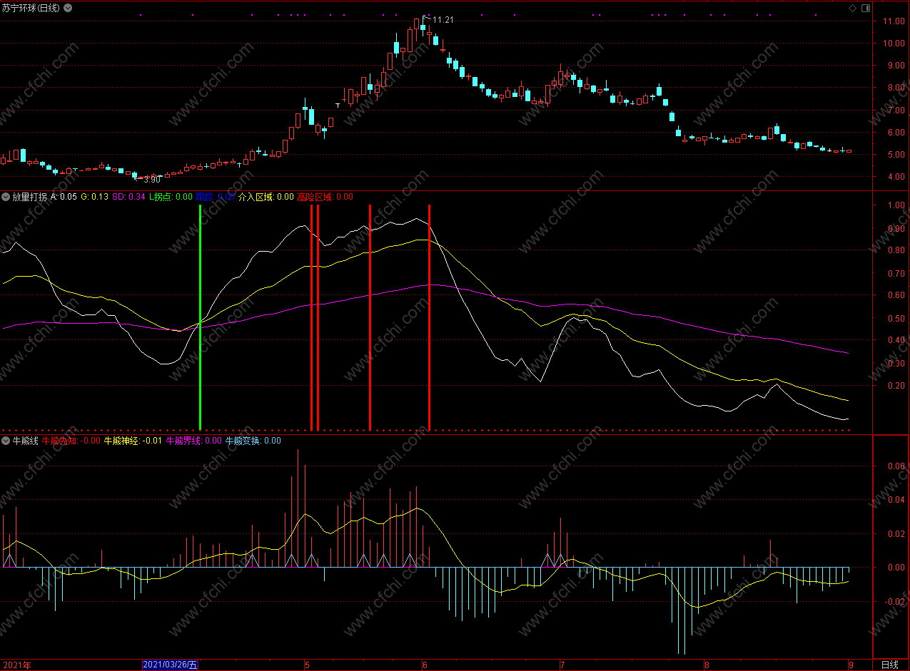Click the month 6 marker on time axis
Image resolution: width=910 pixels, height=671 pixels.
tap(425, 665)
